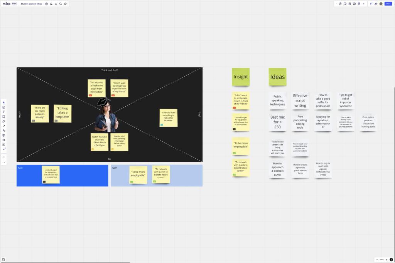
Task: Open board search magnifier
Action: (61, 4)
